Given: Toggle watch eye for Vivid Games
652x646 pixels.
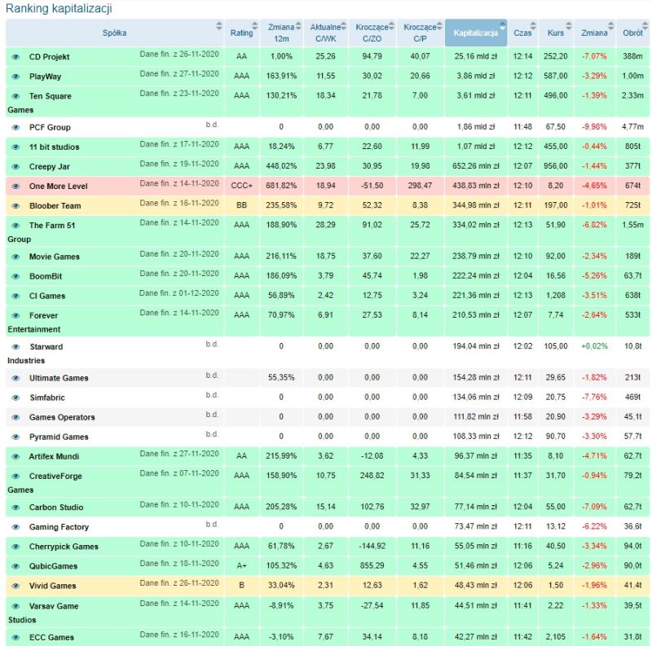Looking at the screenshot, I should [x=15, y=586].
